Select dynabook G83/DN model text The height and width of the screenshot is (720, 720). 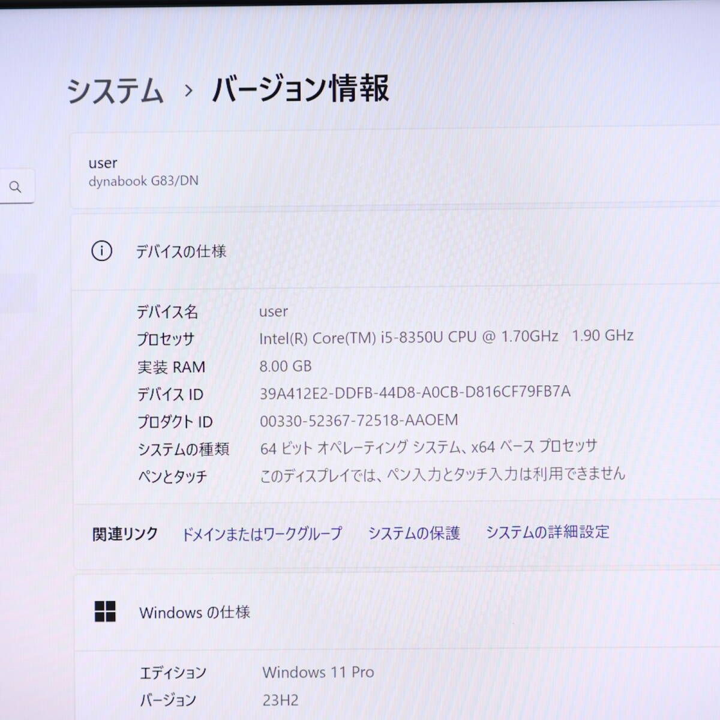(143, 181)
